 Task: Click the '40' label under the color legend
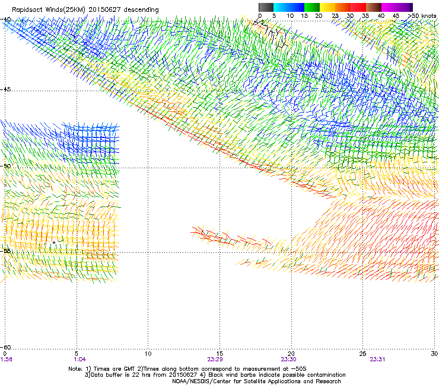point(381,16)
